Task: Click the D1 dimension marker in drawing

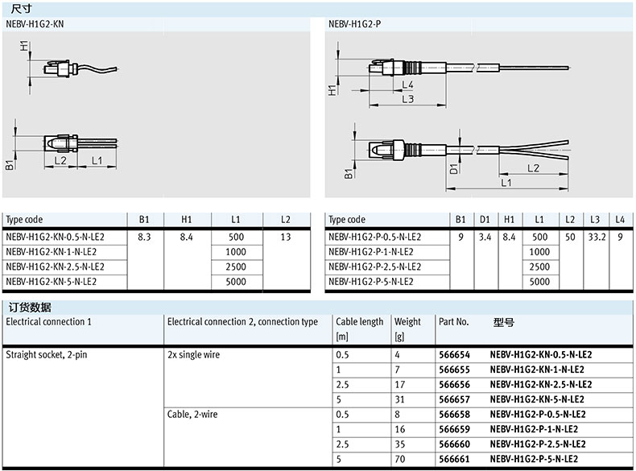Action: (x=454, y=167)
